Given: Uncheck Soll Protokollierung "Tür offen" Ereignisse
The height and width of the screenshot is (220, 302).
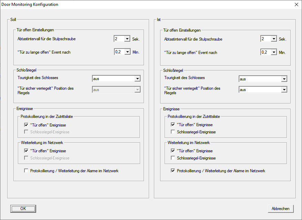Looking at the screenshot, I should point(27,125).
